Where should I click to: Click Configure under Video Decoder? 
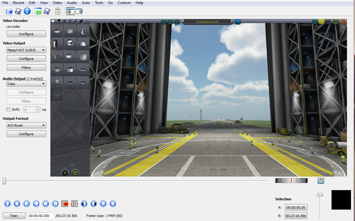click(x=26, y=34)
